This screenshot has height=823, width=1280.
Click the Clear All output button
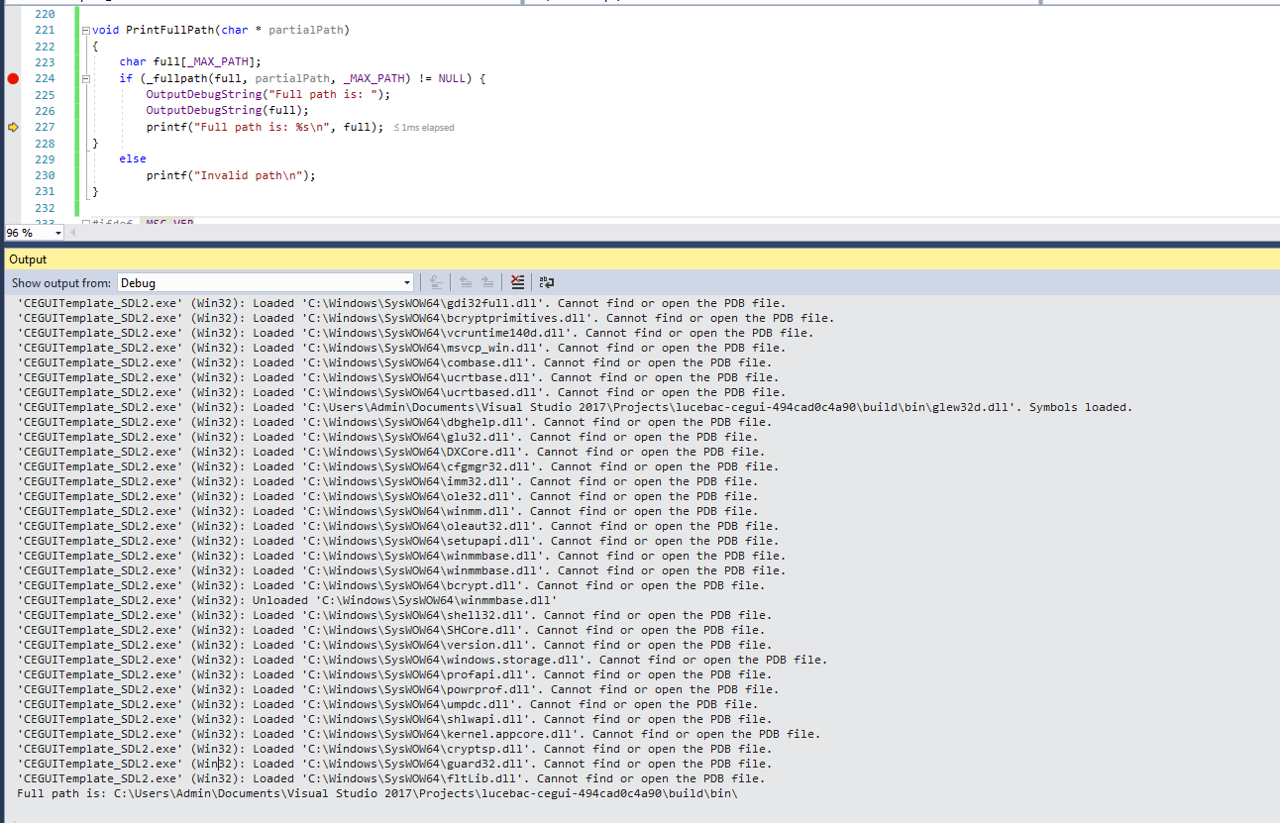[x=517, y=282]
